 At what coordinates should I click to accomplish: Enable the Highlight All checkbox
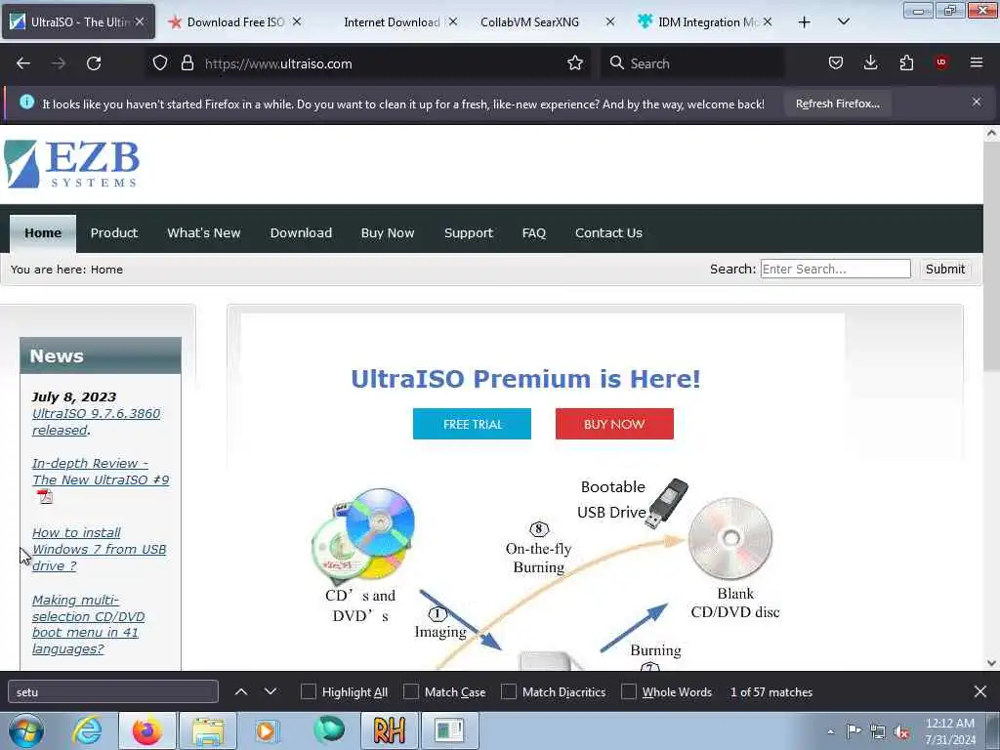(x=308, y=692)
